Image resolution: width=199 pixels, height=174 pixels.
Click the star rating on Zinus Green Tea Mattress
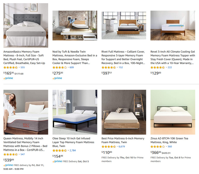click(x=158, y=147)
